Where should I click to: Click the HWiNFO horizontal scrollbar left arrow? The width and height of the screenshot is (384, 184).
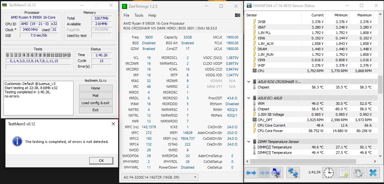tap(247, 162)
